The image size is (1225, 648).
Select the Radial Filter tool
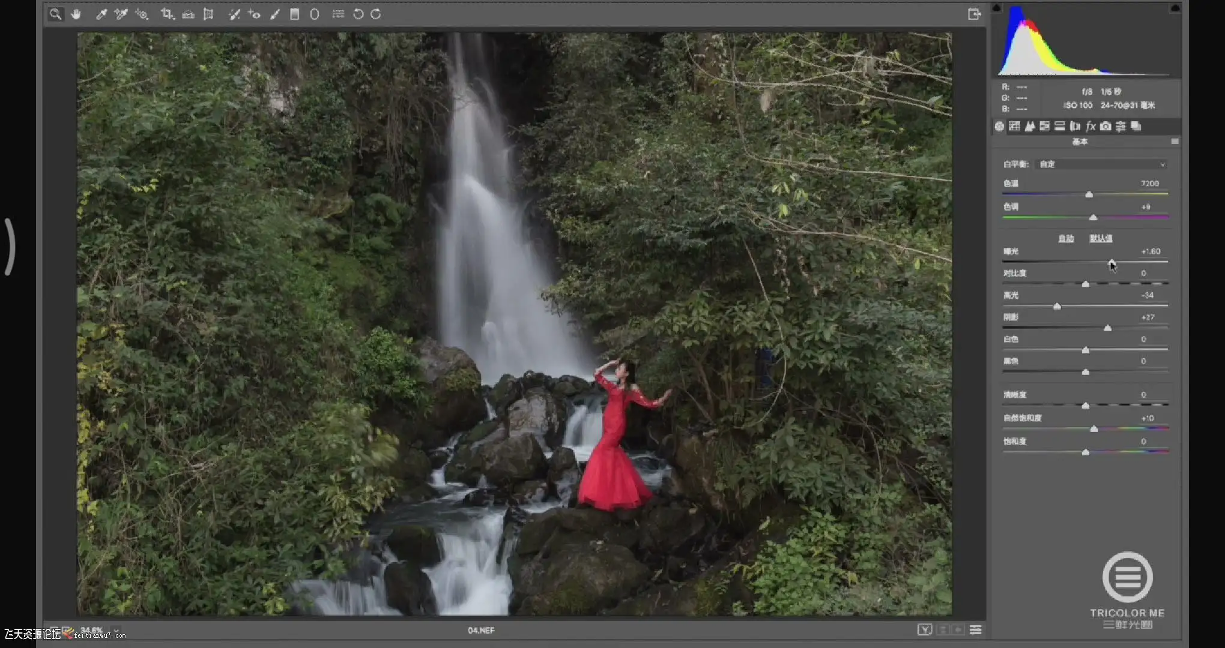coord(314,14)
